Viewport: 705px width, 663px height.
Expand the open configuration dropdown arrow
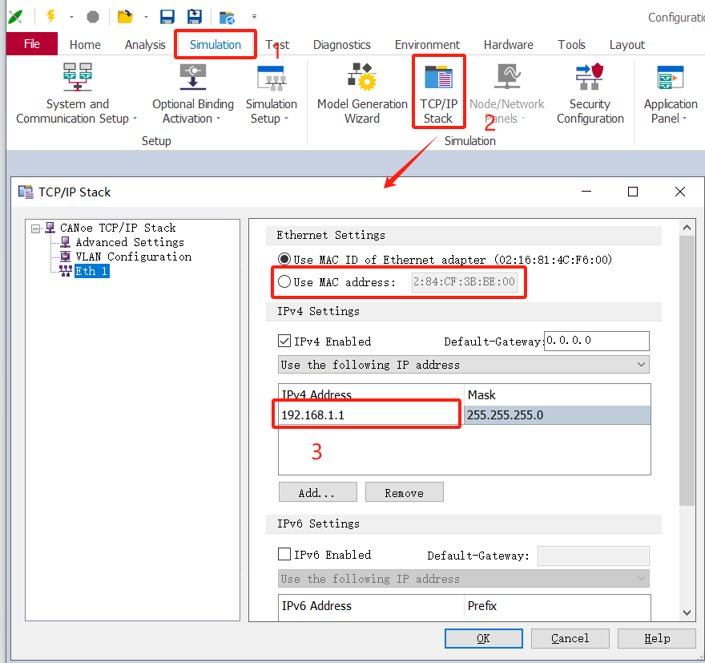(x=146, y=17)
